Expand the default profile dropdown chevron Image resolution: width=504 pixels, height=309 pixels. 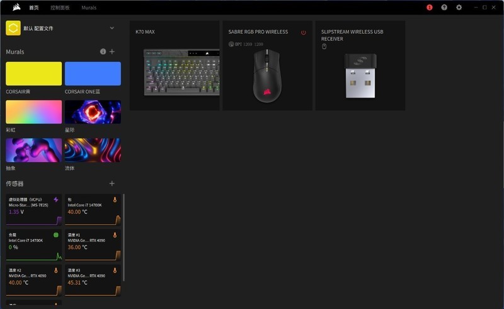point(112,28)
